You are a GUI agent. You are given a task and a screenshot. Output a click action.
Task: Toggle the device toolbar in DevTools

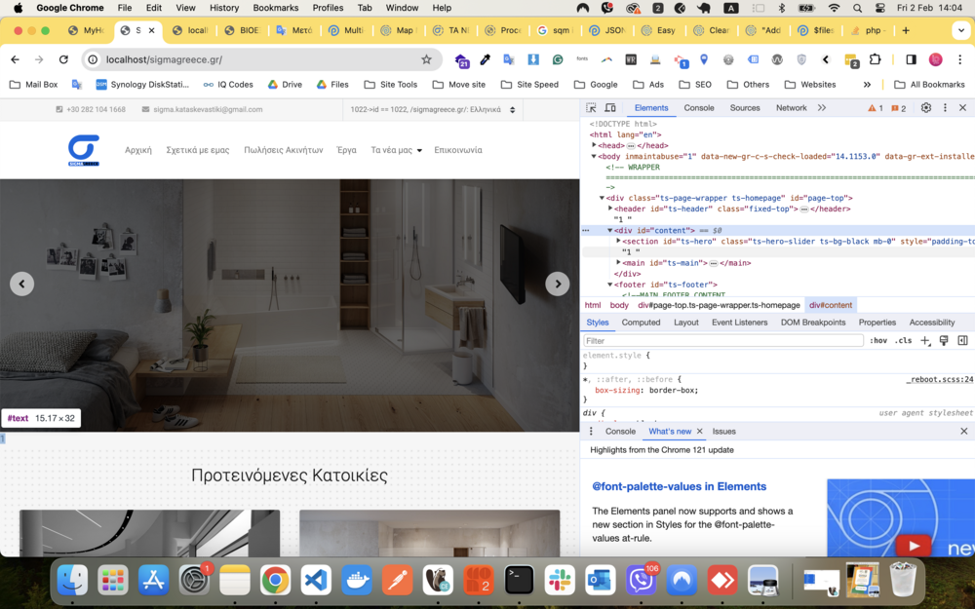point(610,108)
